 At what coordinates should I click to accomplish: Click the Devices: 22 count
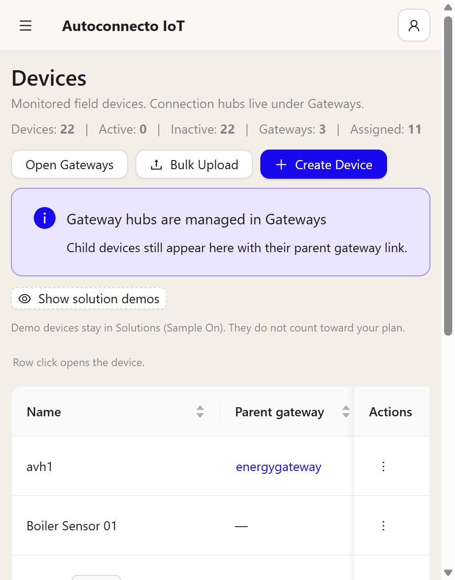(43, 129)
